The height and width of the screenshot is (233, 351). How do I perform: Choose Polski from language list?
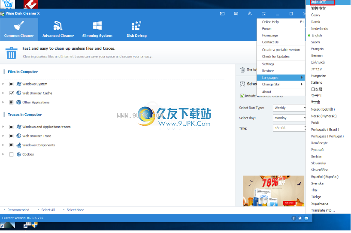(315, 123)
